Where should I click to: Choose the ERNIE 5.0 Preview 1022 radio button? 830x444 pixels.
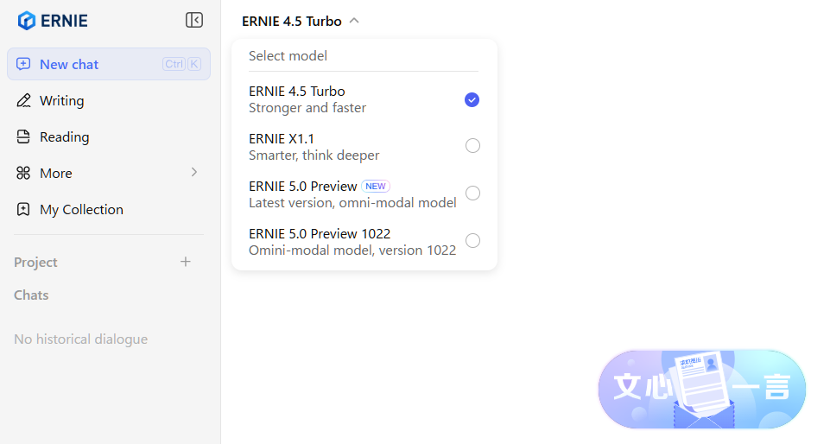(x=472, y=240)
